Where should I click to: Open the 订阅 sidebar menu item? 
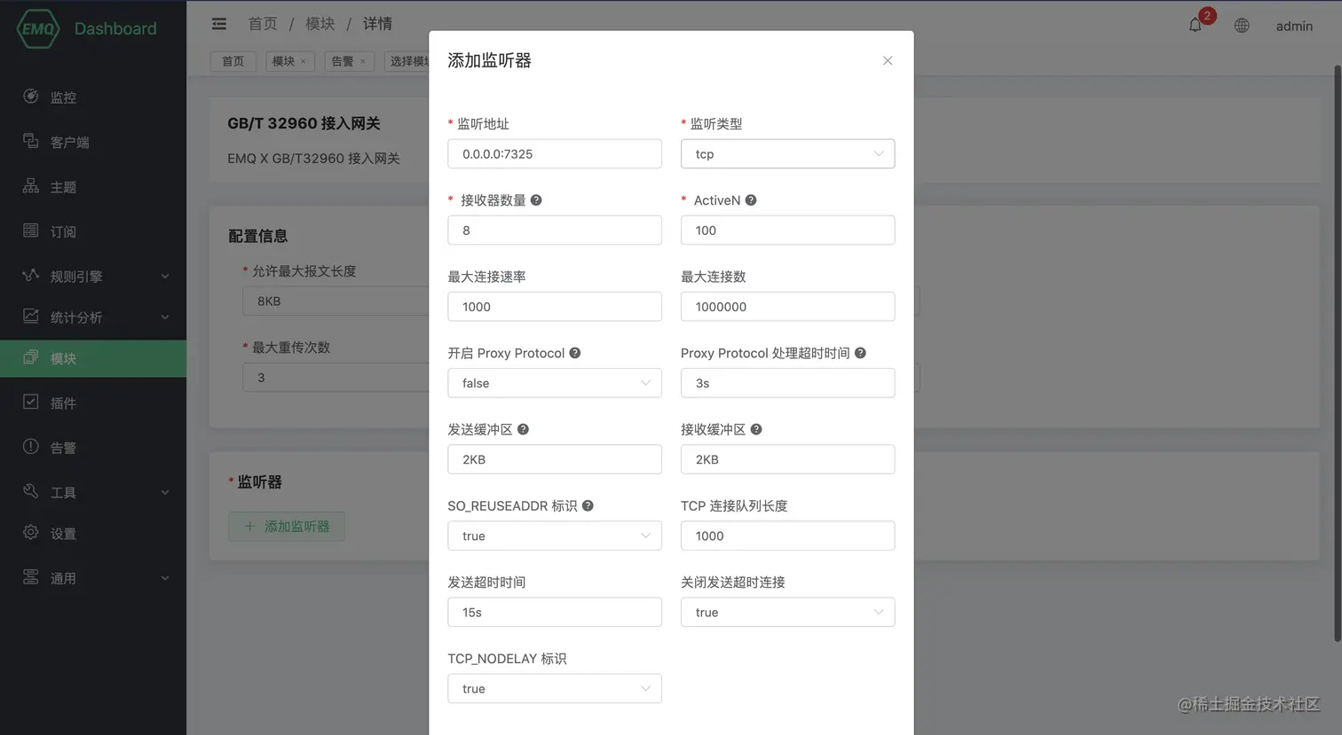pos(93,231)
